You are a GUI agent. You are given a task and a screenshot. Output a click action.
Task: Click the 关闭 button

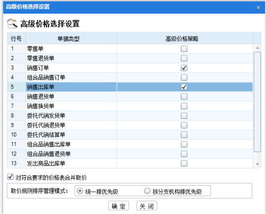pyautogui.click(x=147, y=206)
